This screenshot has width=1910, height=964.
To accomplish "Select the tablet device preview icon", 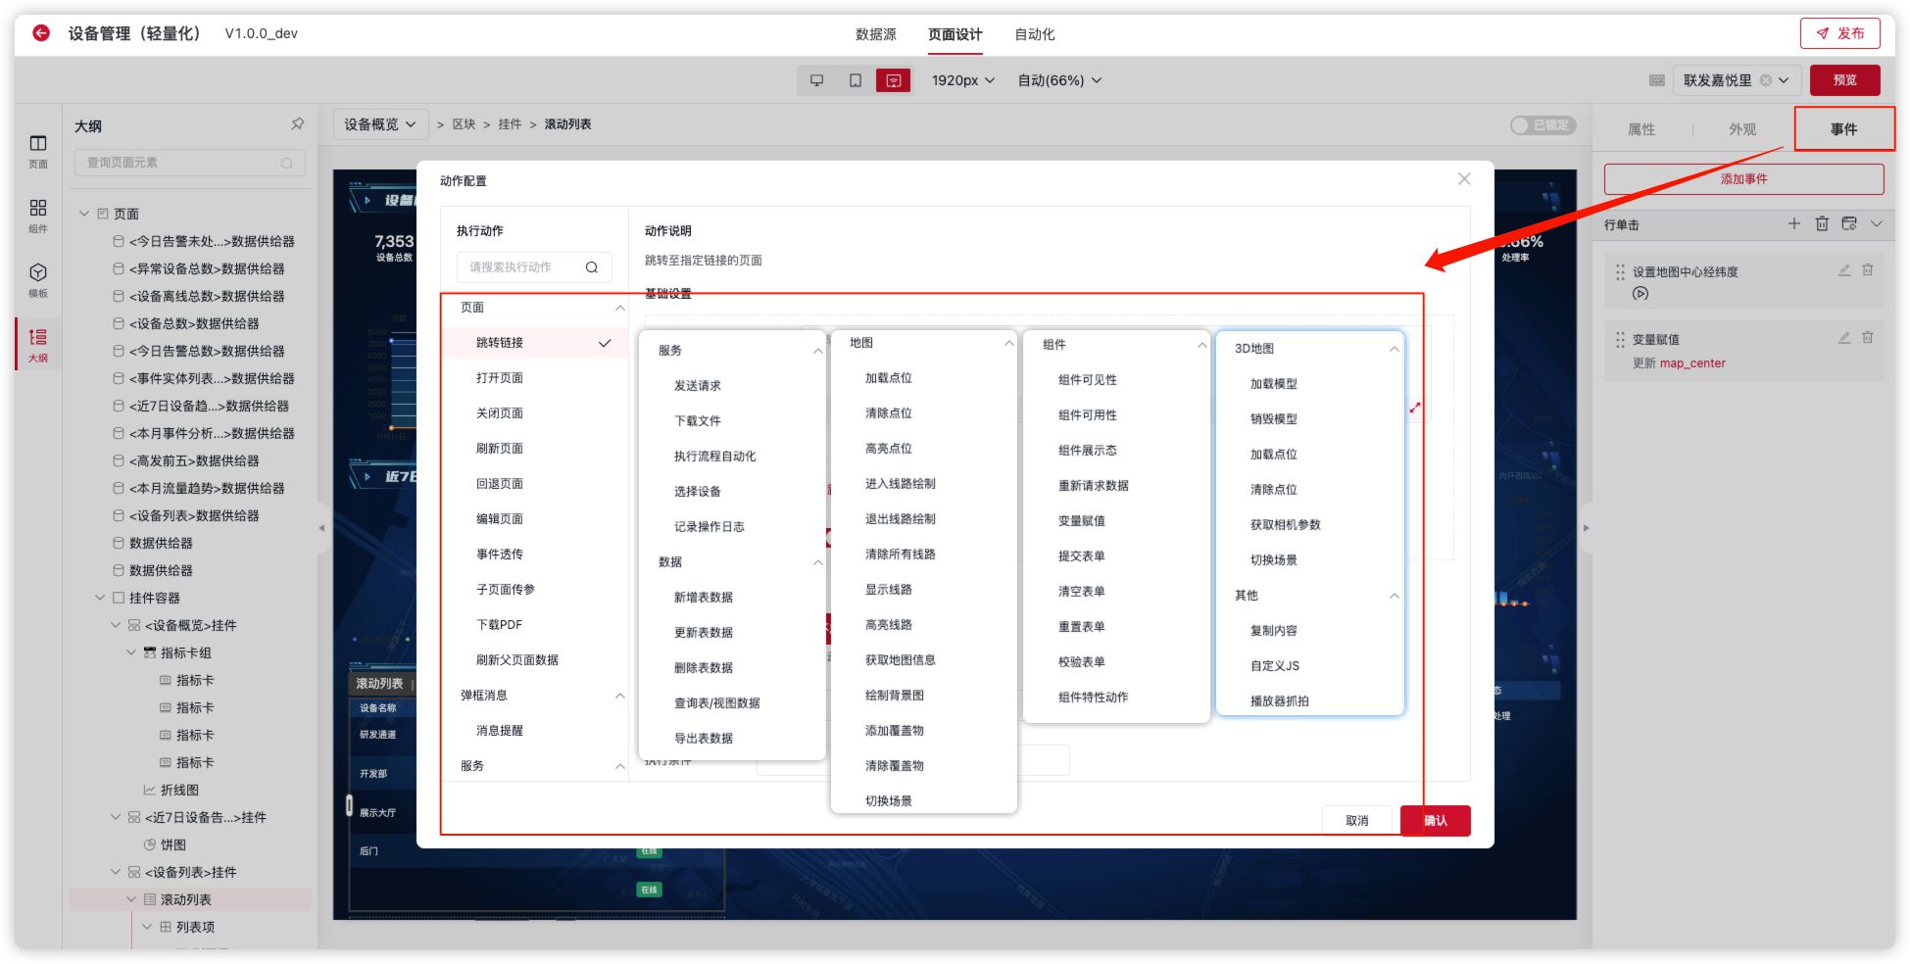I will tap(855, 80).
